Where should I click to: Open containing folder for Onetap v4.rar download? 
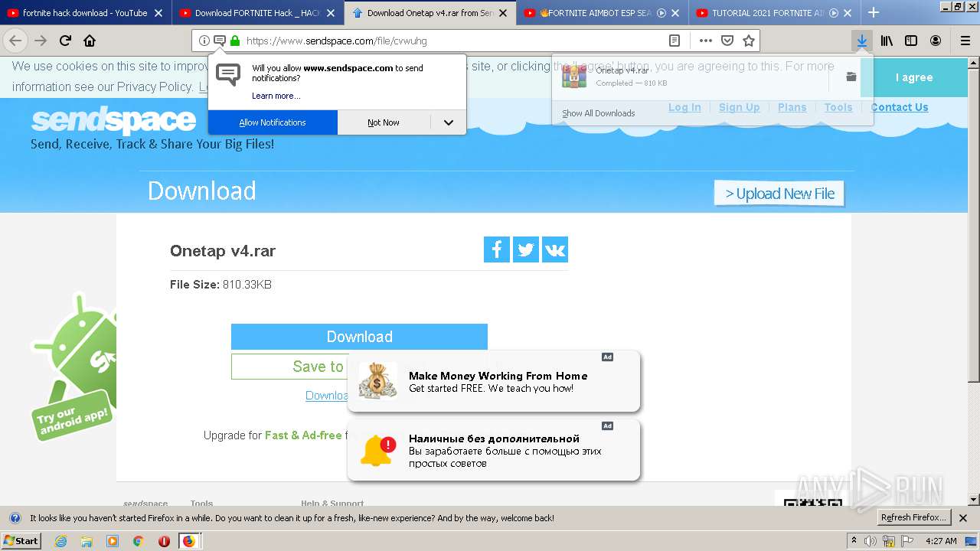[x=851, y=77]
